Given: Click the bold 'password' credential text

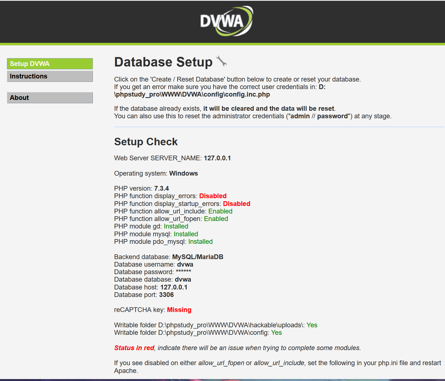Looking at the screenshot, I should pyautogui.click(x=332, y=116).
